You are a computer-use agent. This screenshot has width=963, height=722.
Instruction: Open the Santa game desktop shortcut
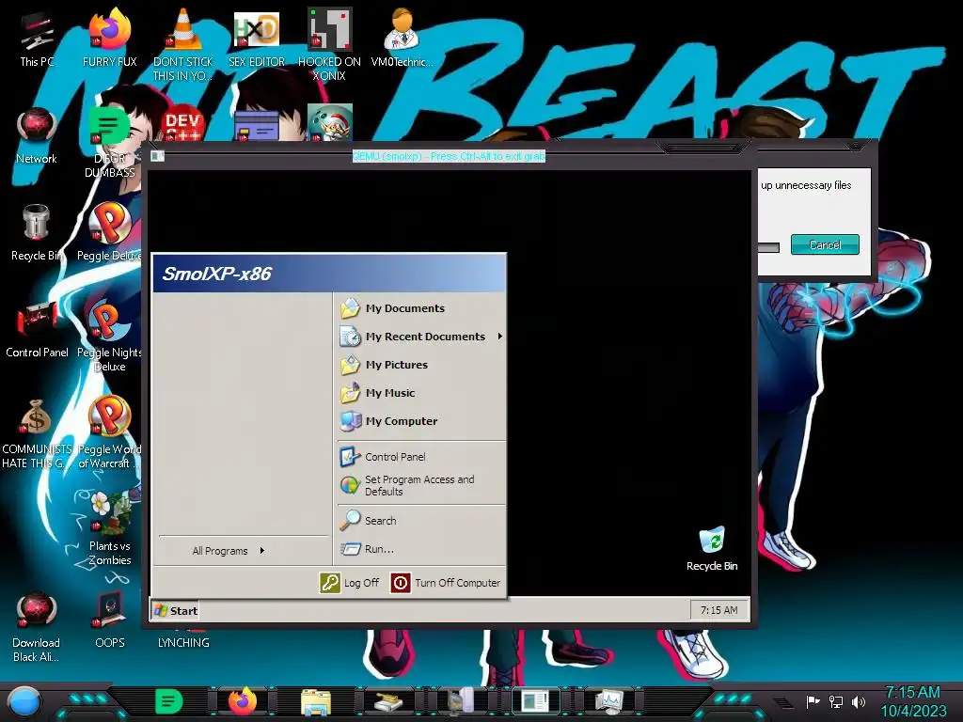point(329,123)
